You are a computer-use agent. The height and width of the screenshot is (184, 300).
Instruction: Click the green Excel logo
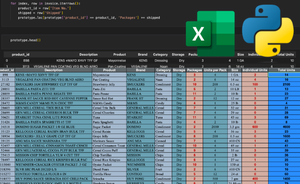pyautogui.click(x=210, y=34)
